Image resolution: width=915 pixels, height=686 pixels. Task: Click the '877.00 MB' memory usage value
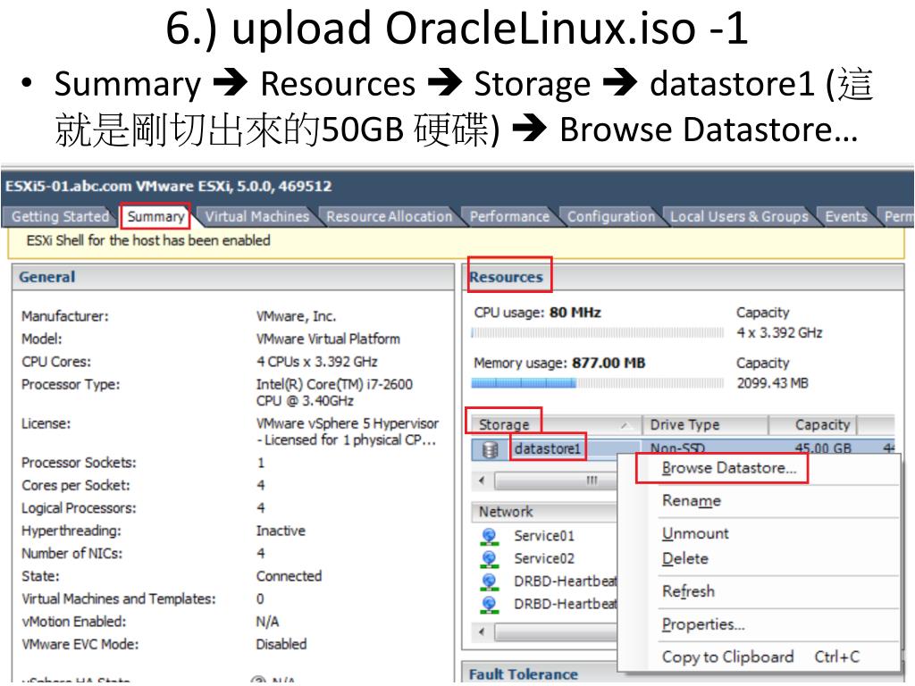tap(609, 364)
